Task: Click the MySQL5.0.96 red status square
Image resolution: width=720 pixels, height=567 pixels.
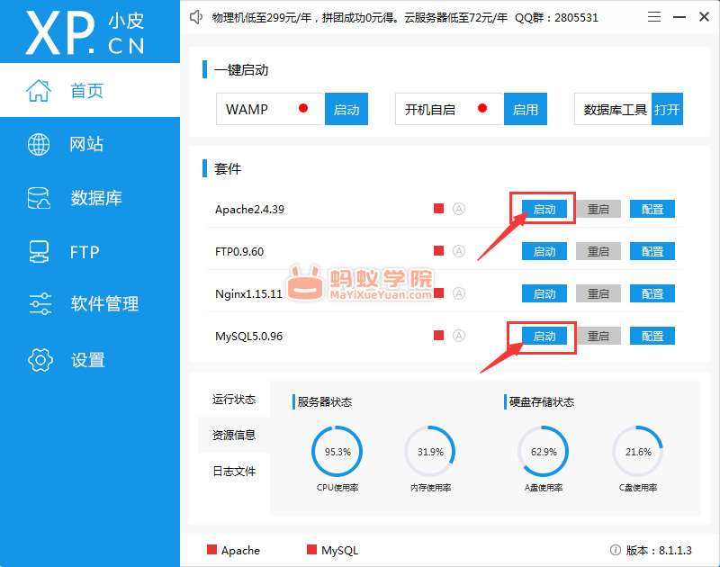Action: tap(438, 335)
